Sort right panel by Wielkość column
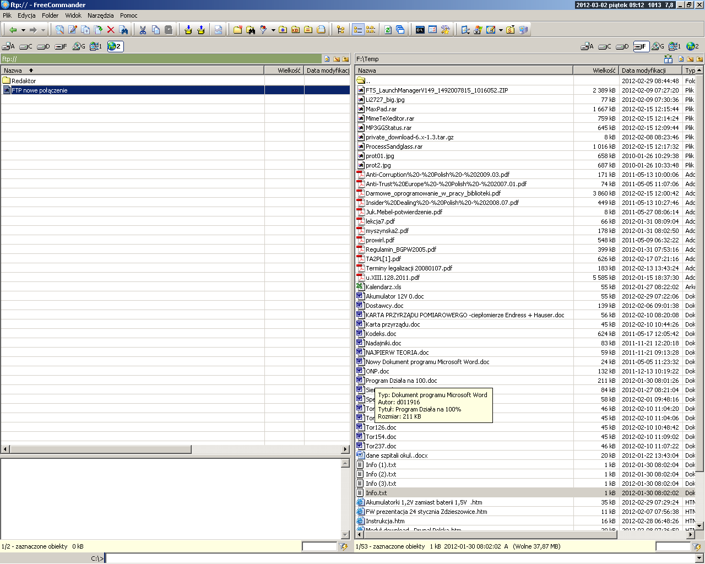 596,70
